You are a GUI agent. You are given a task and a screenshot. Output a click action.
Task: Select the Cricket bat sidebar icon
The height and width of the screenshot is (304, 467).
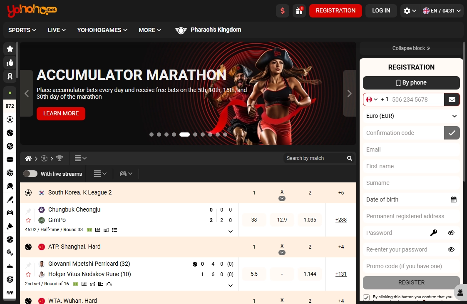(x=10, y=199)
